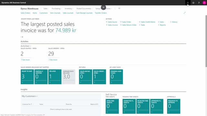Open the settings gear icon
This screenshot has width=207, height=116.
click(x=193, y=3)
